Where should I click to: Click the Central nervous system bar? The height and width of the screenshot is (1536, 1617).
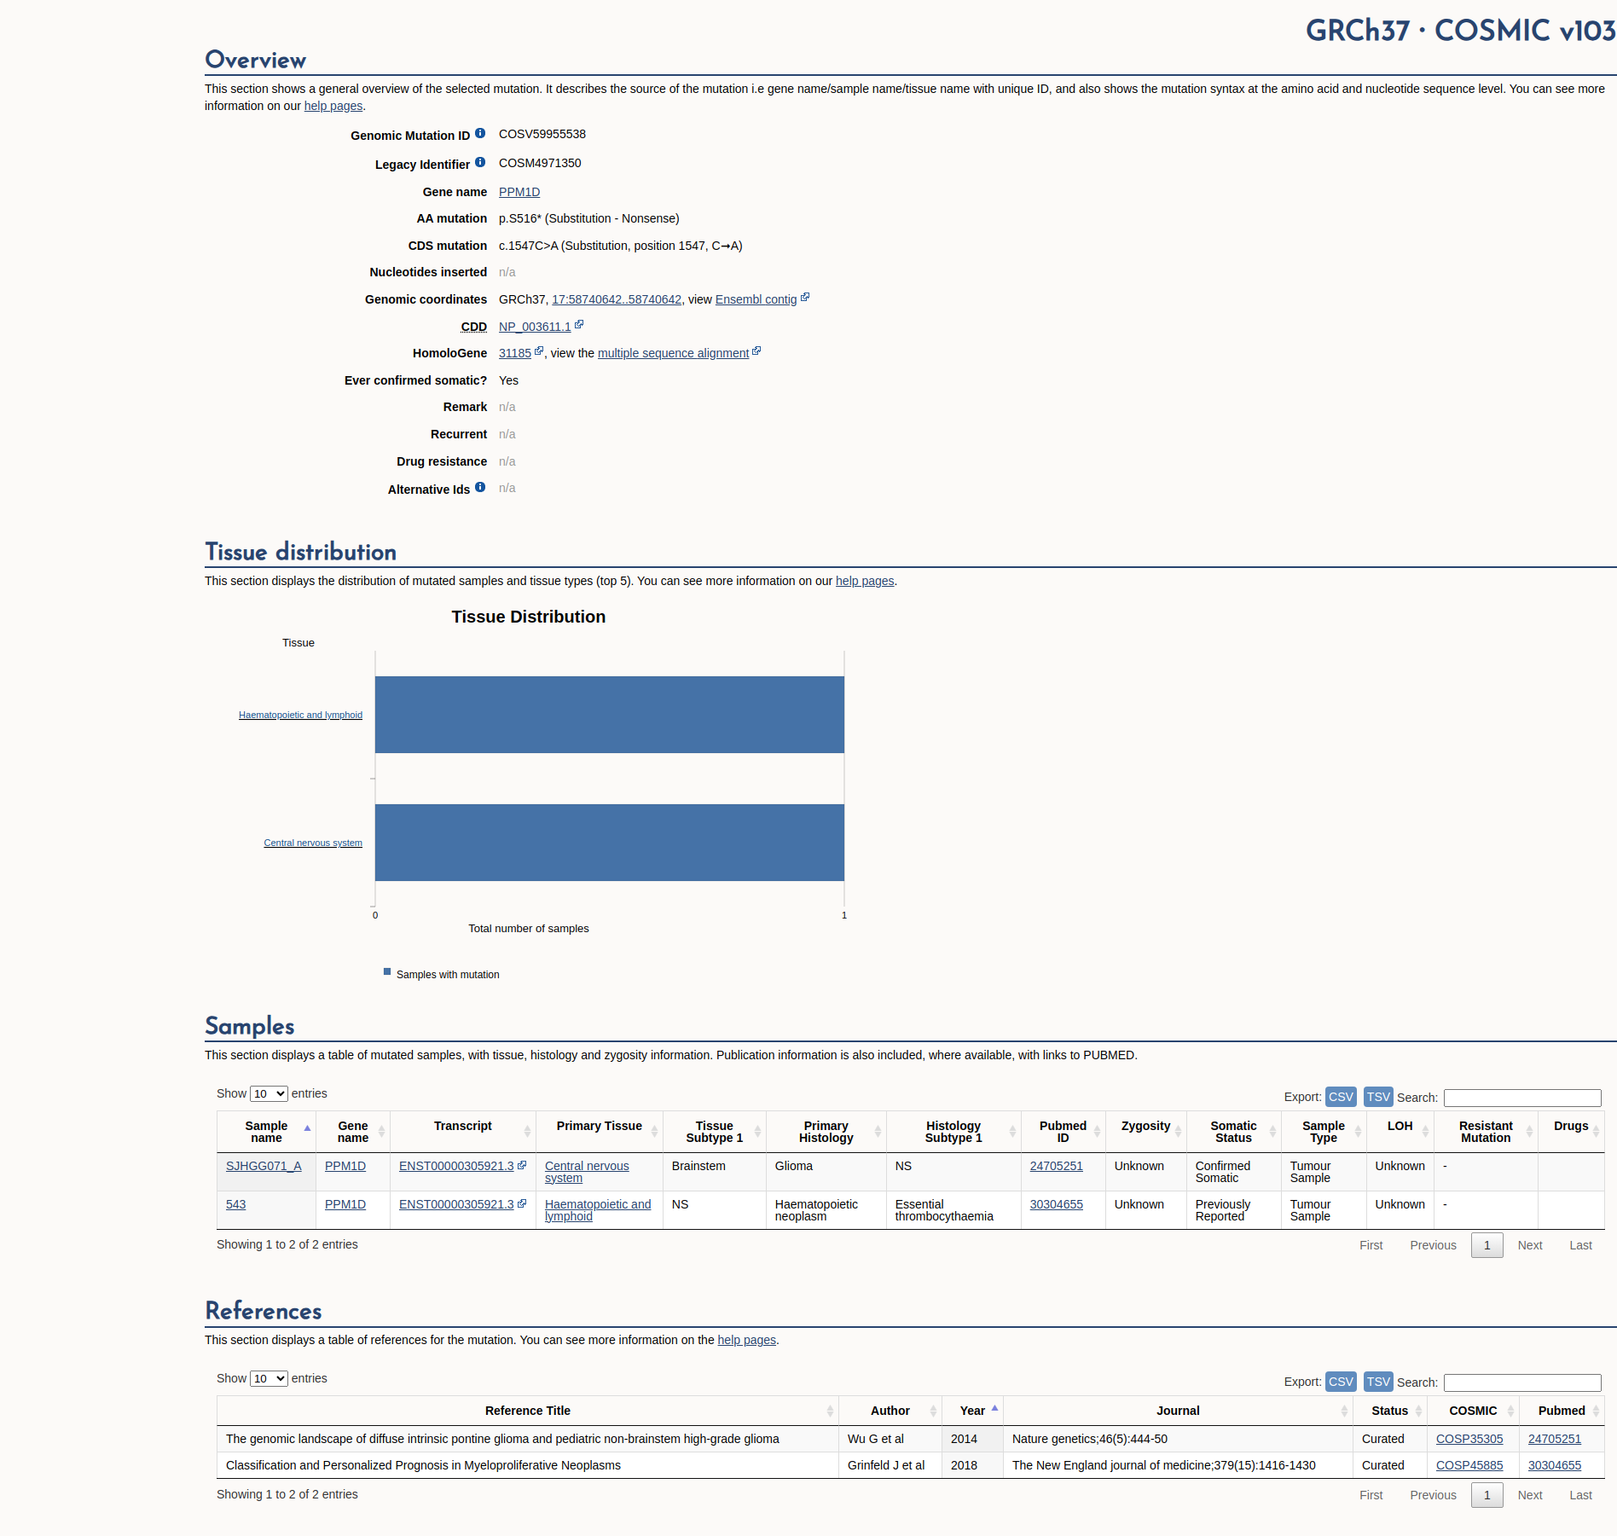pos(610,843)
